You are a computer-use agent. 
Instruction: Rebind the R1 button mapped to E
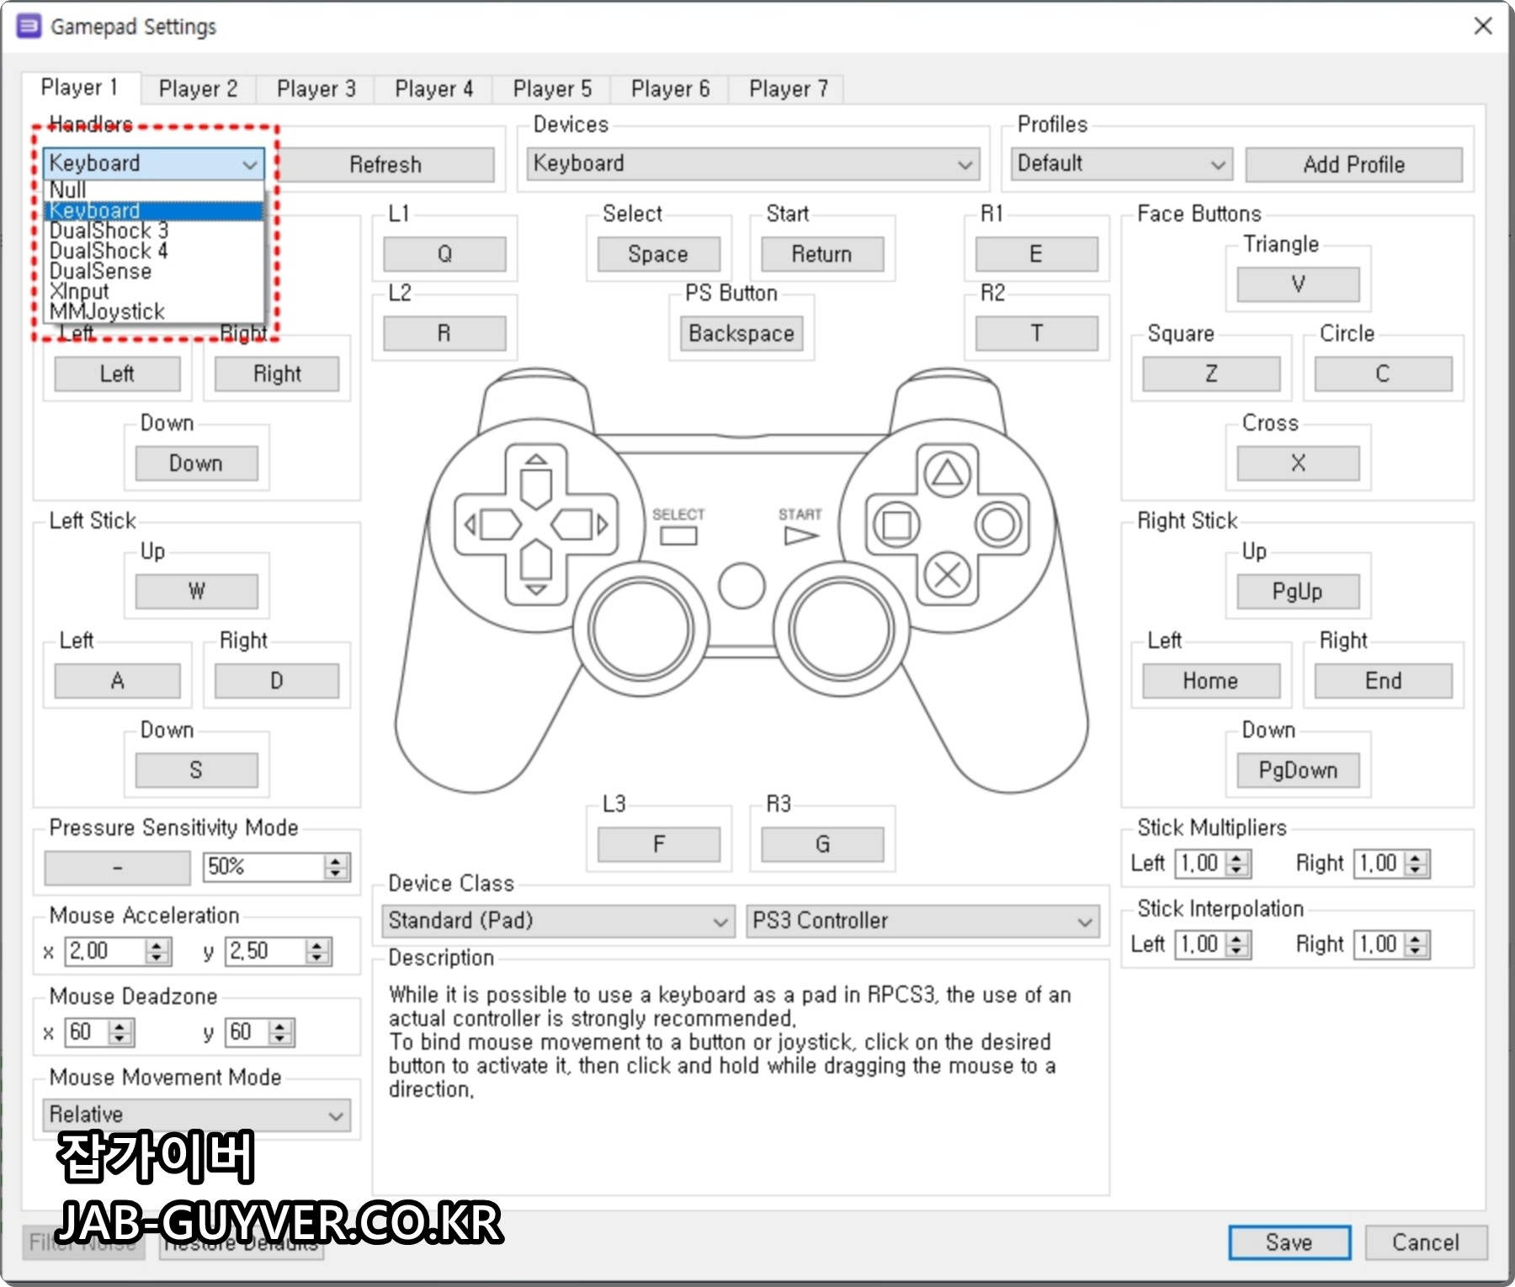tap(1036, 254)
